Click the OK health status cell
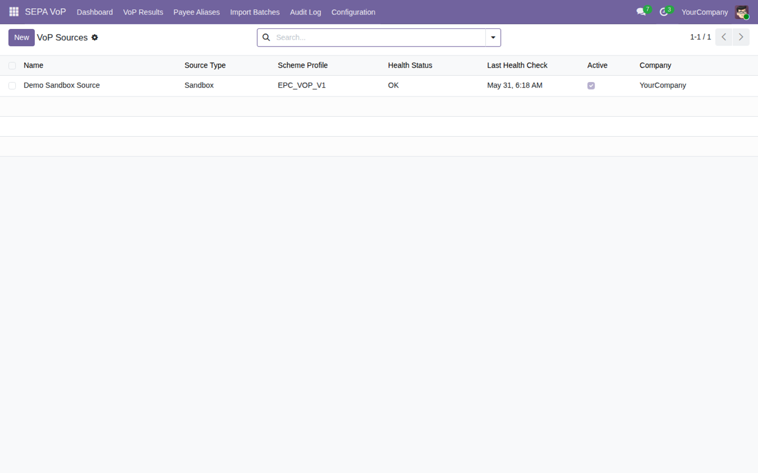 [394, 86]
